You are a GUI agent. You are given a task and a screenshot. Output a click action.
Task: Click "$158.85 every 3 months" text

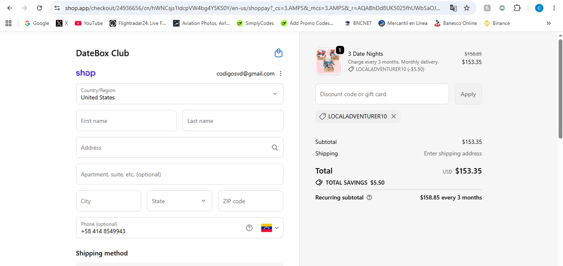pos(451,197)
